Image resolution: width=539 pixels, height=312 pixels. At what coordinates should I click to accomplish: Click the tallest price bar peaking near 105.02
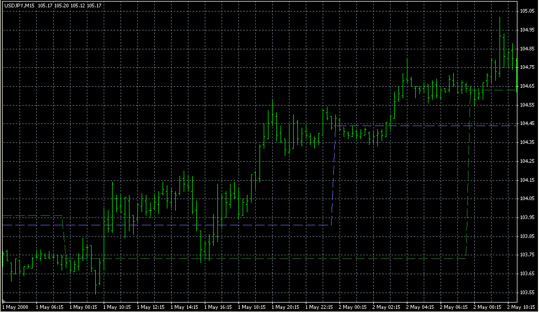pos(500,47)
